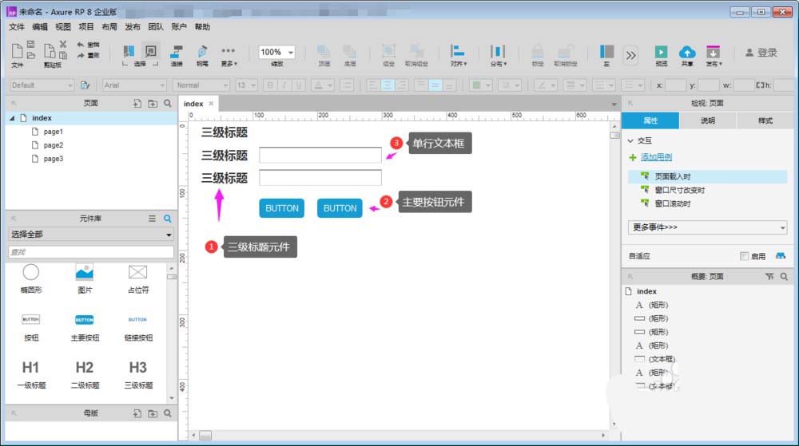Click the 取消锁定 unlock icon
Screen dimensions: 799x446
pyautogui.click(x=565, y=55)
